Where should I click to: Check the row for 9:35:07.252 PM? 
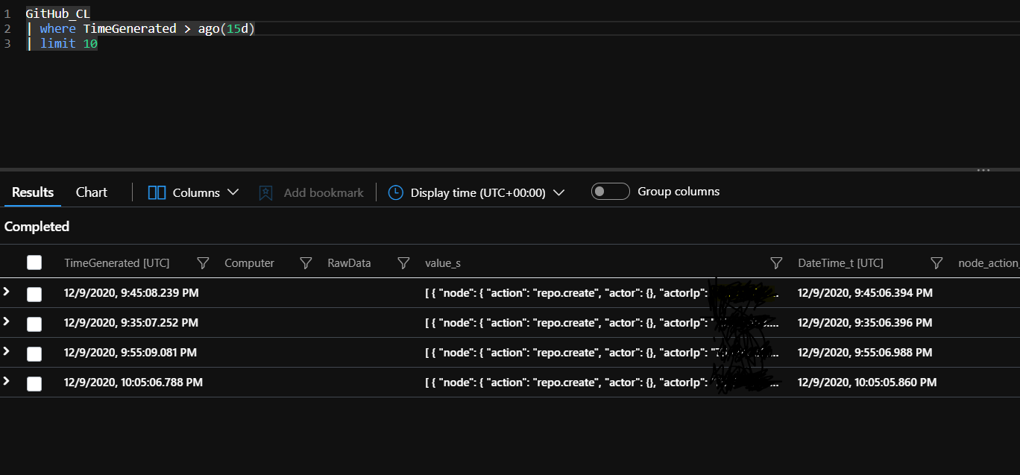(x=34, y=324)
